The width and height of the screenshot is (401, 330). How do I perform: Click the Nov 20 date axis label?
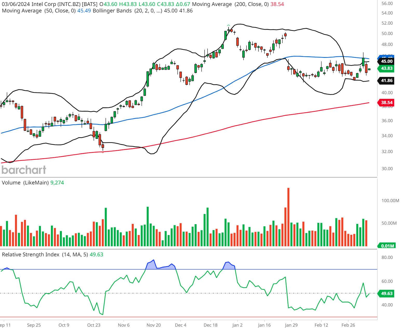point(154,325)
